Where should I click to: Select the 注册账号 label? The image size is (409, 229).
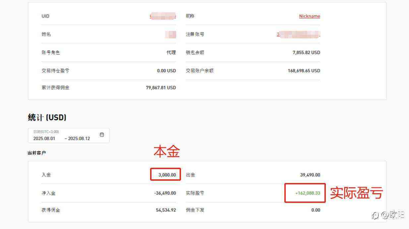[x=195, y=34]
